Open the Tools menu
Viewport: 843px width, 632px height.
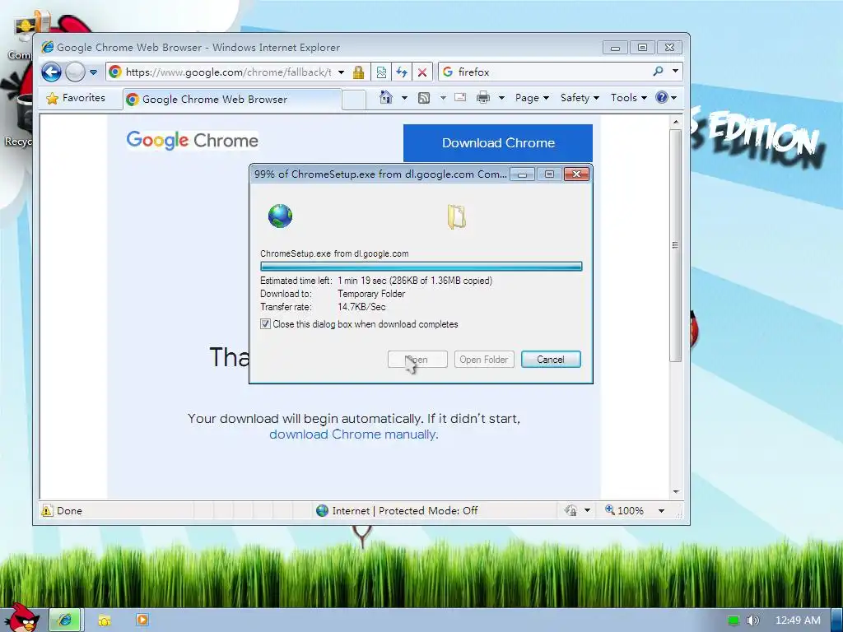click(x=628, y=98)
